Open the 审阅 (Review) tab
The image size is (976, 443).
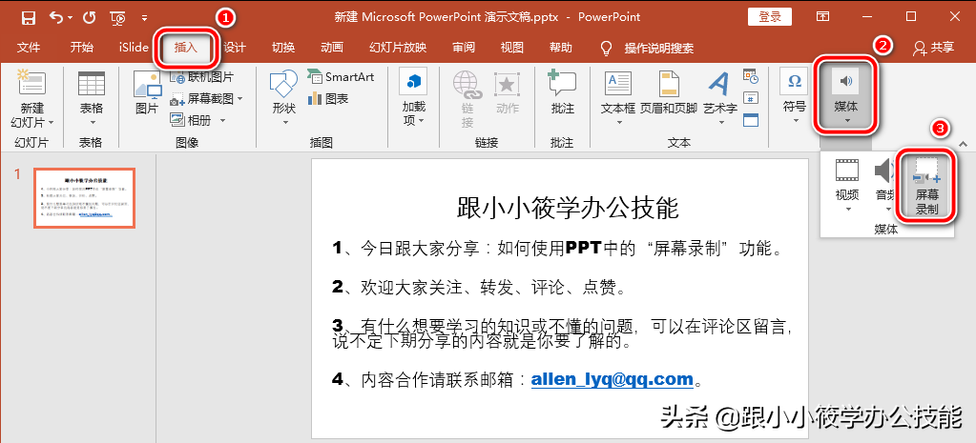pos(464,48)
